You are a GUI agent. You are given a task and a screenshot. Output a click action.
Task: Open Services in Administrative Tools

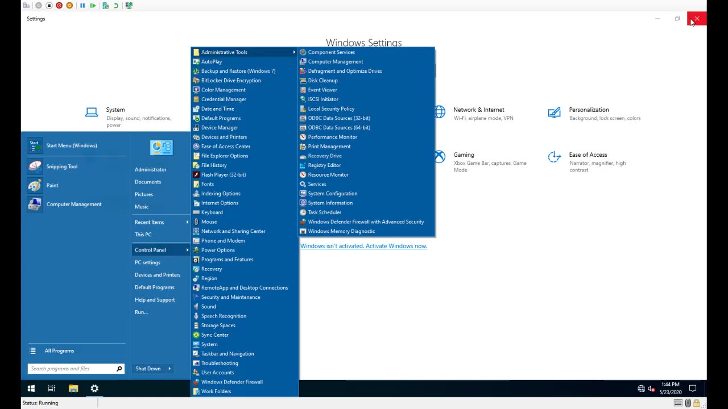click(317, 184)
